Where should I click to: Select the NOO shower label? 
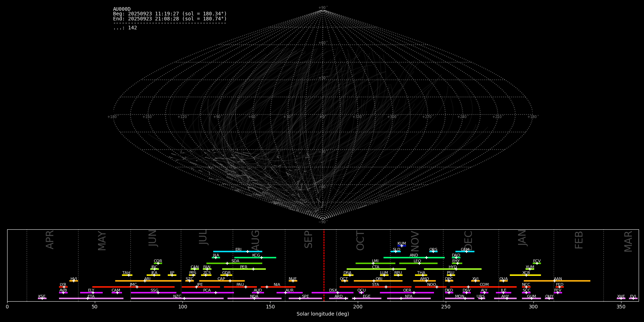point(431,285)
